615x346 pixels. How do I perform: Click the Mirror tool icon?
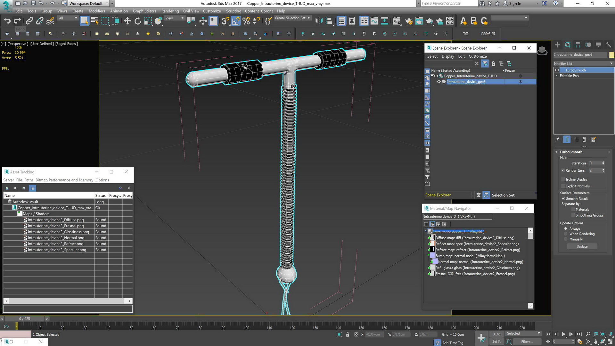[319, 21]
